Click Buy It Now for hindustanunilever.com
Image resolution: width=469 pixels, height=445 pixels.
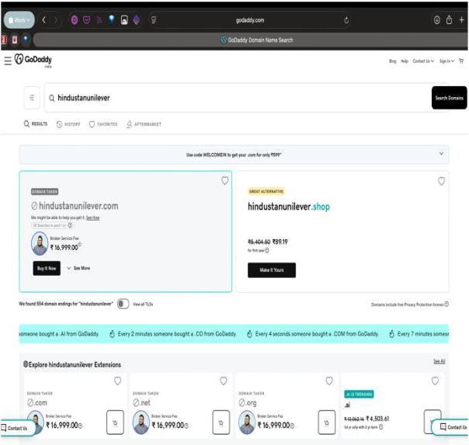pyautogui.click(x=47, y=268)
